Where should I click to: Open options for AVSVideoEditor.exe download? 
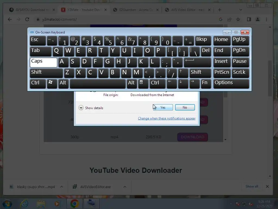pos(125,187)
